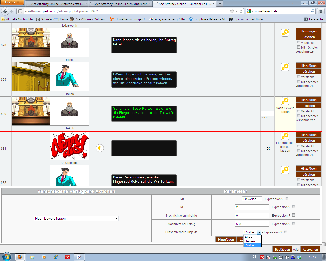Expand the Typ Beweise dropdown
This screenshot has width=326, height=261.
coord(252,199)
